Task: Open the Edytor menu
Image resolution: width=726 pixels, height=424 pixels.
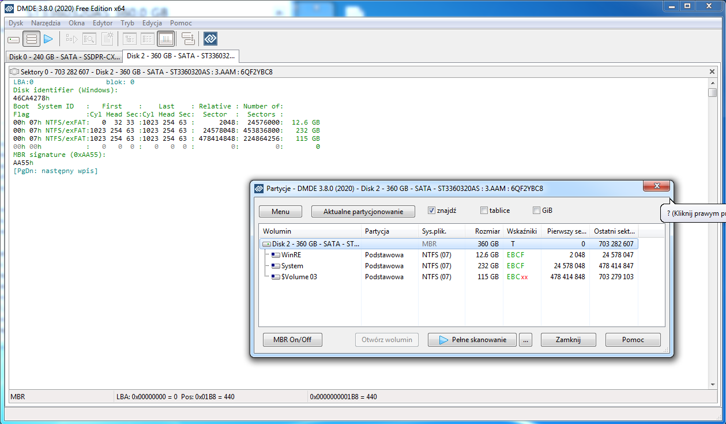Action: [x=103, y=23]
